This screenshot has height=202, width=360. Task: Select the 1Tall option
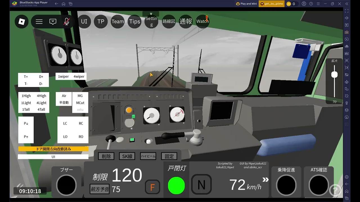tap(26, 110)
